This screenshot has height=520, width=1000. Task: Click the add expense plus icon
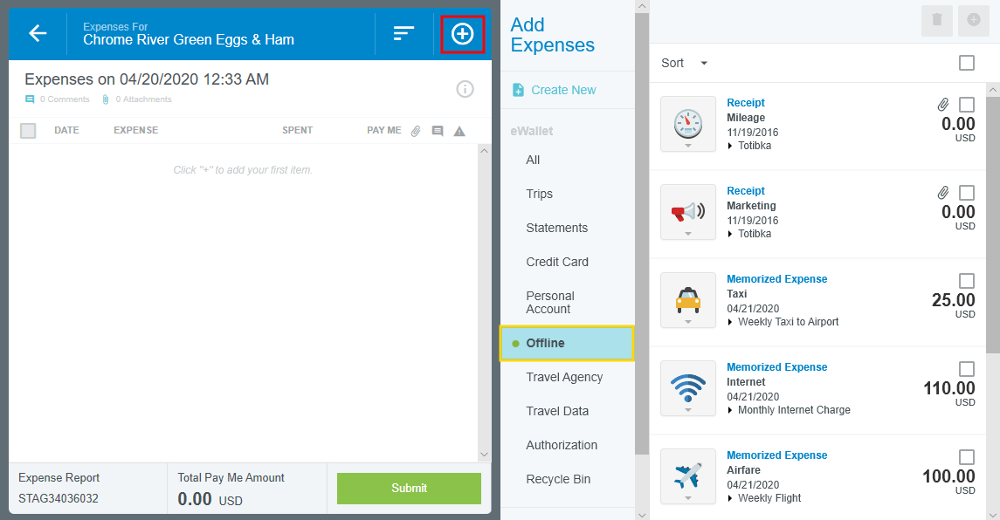point(462,34)
